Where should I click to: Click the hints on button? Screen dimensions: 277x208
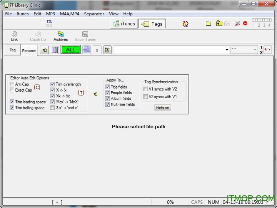tap(163, 108)
